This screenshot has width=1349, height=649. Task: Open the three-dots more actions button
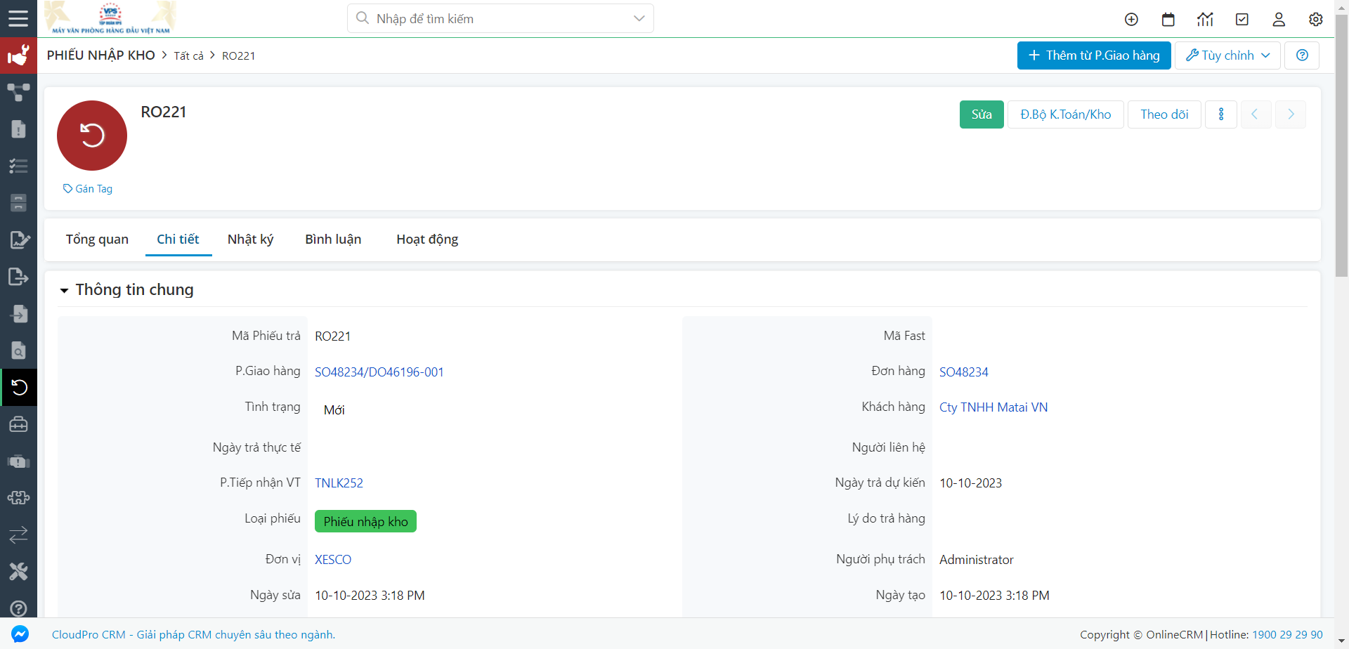click(x=1221, y=114)
